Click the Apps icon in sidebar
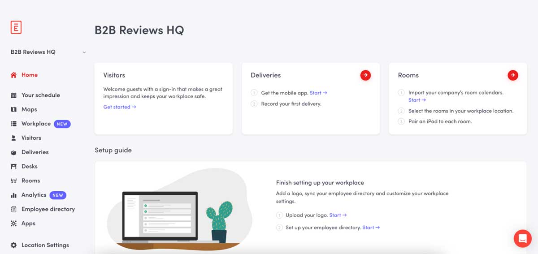Image resolution: width=538 pixels, height=254 pixels. click(13, 224)
